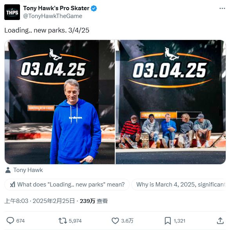Click the reply speech bubble icon
The height and width of the screenshot is (230, 230).
[10, 221]
